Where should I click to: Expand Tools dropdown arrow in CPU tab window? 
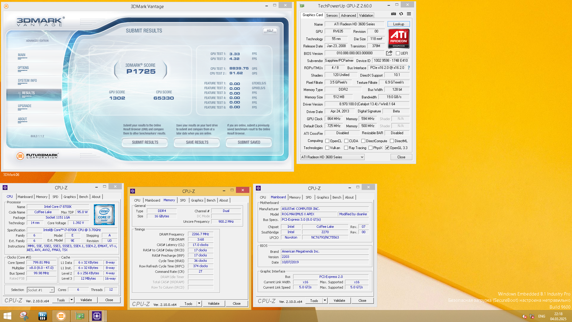pos(71,300)
